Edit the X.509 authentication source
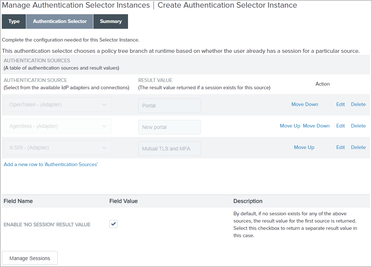The height and width of the screenshot is (267, 372). tap(340, 147)
